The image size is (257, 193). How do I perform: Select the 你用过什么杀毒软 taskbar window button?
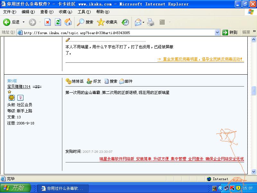(x=63, y=188)
